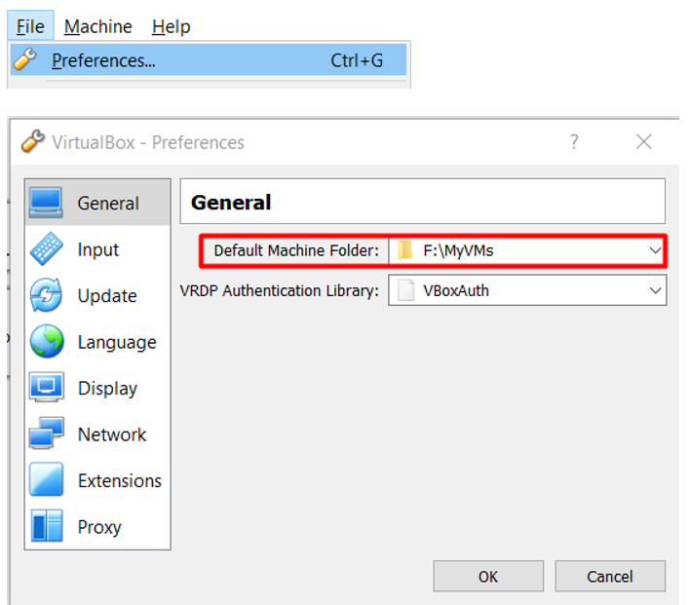This screenshot has width=690, height=605.
Task: Open the VBoxAuth combo box
Action: (527, 290)
